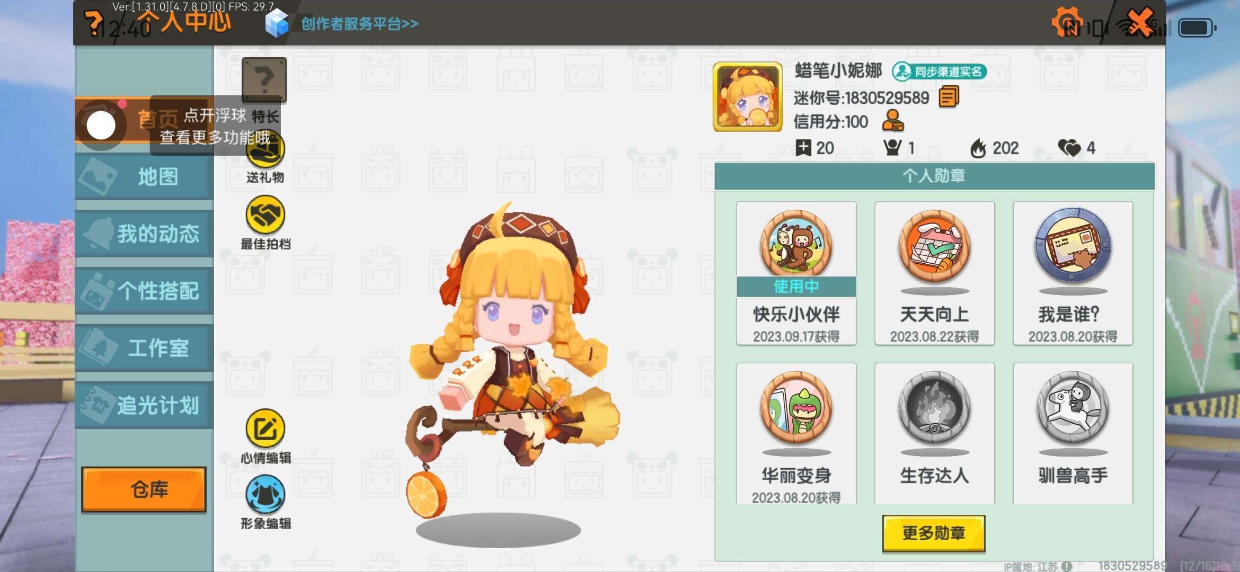Screen dimensions: 1240x572
Task: Select the 天天向上 medal
Action: click(x=934, y=273)
